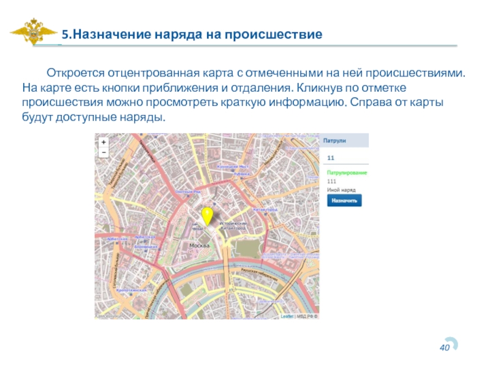Screen dimensions: 490x367
Task: Click the Охотный Ряд metro station icon
Action: (189, 195)
